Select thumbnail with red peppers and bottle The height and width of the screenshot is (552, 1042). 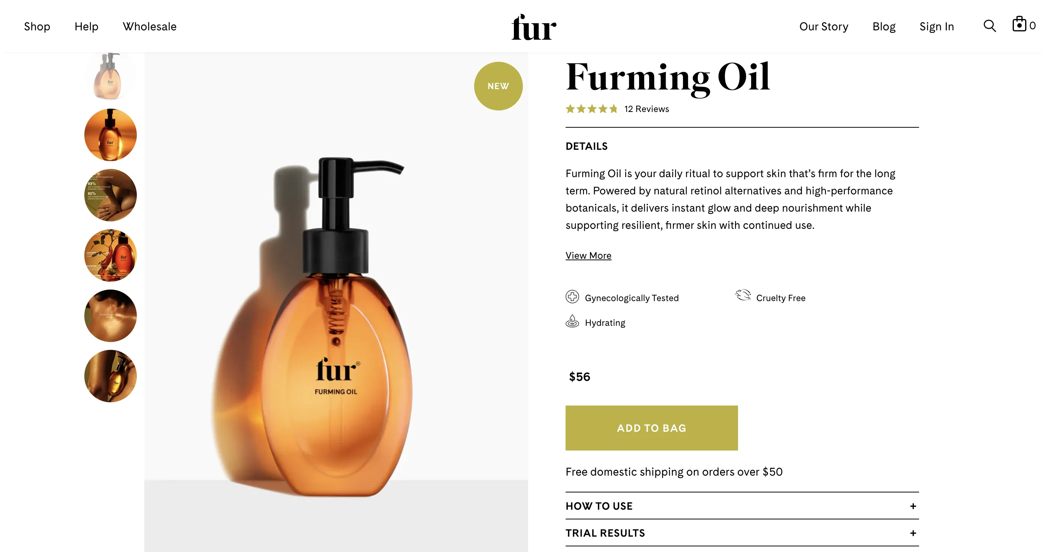coord(111,255)
